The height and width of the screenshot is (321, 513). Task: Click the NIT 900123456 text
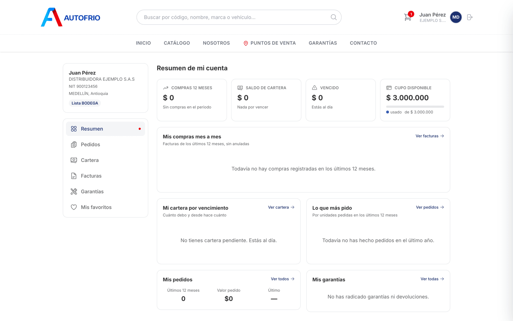(83, 86)
